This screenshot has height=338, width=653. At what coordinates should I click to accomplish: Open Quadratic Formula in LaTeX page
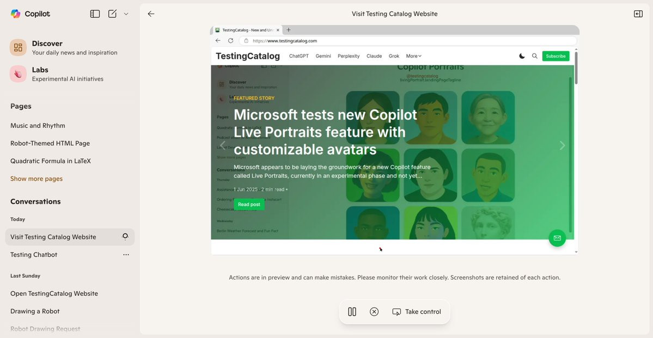[51, 161]
